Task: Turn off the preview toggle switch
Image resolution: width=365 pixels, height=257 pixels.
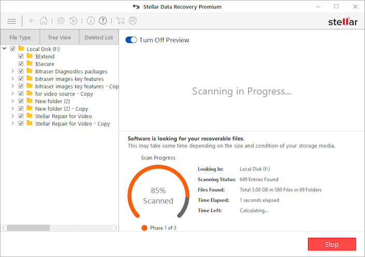Action: [131, 40]
